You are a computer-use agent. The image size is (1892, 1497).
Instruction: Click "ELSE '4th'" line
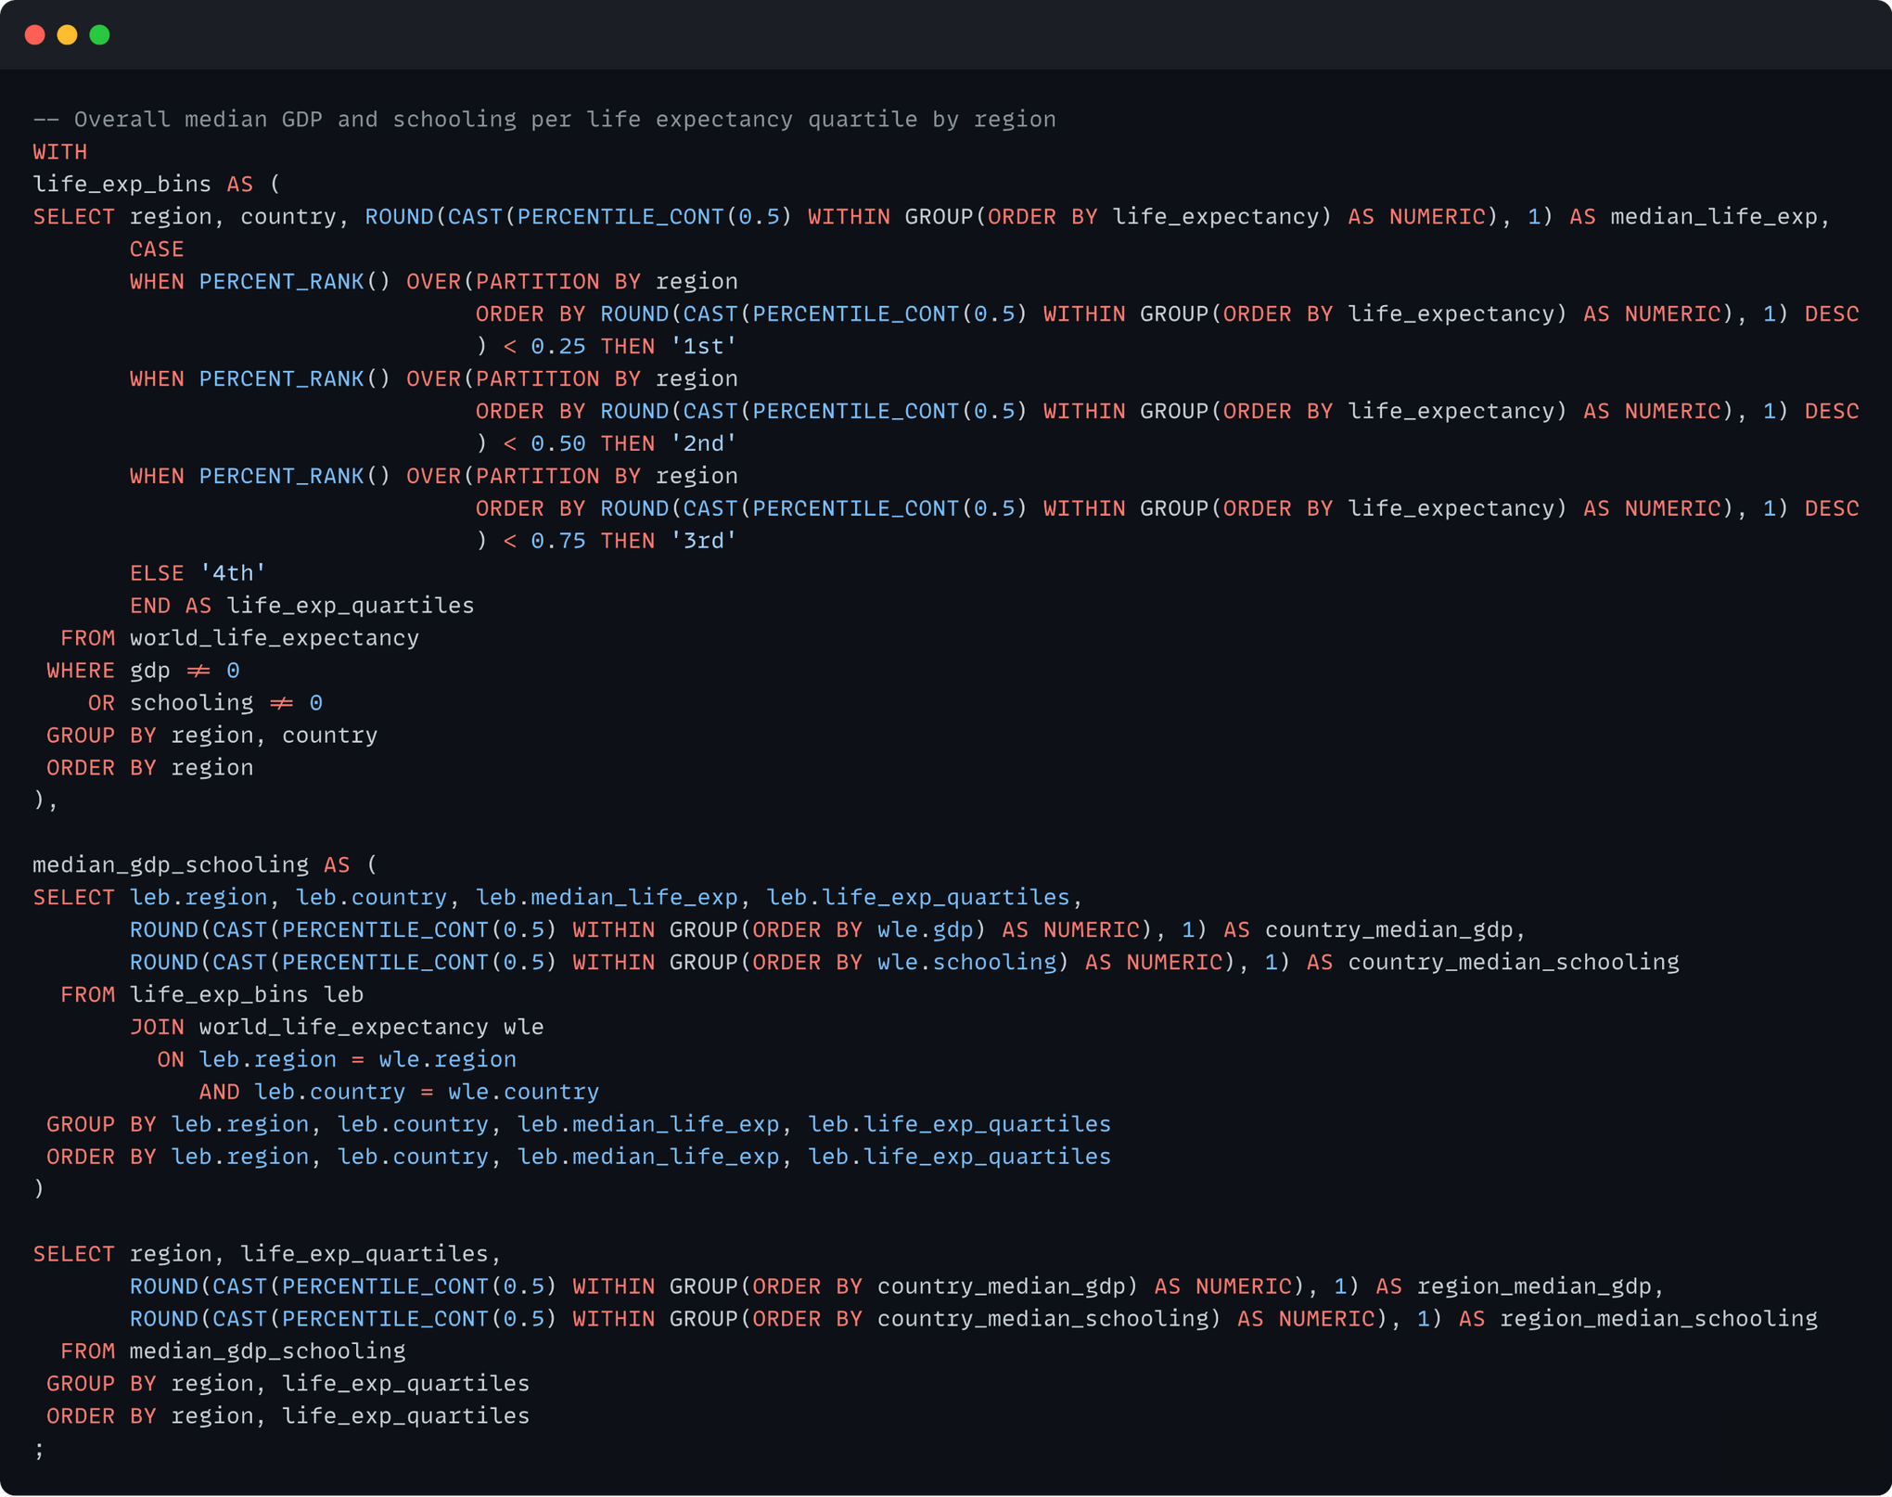click(198, 573)
